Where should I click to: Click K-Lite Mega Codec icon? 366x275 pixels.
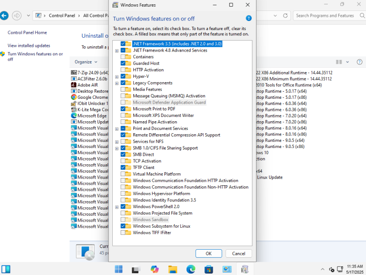[74, 110]
